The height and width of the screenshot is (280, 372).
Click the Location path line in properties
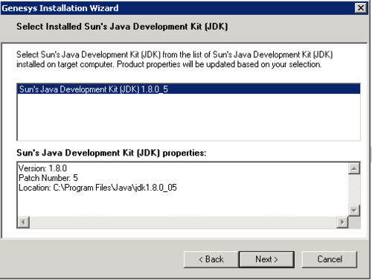97,188
